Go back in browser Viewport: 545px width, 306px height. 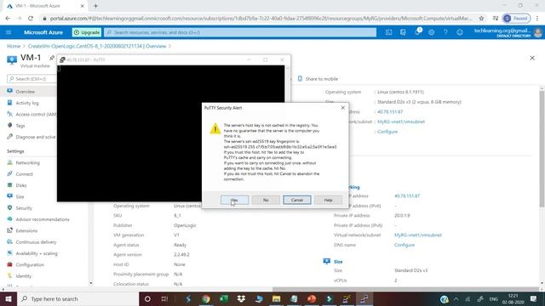8,18
